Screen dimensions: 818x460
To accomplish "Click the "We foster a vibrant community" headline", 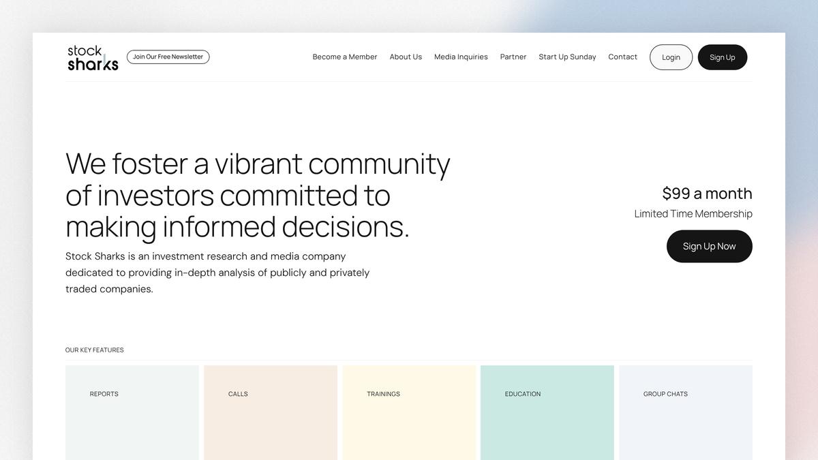I will tap(258, 196).
